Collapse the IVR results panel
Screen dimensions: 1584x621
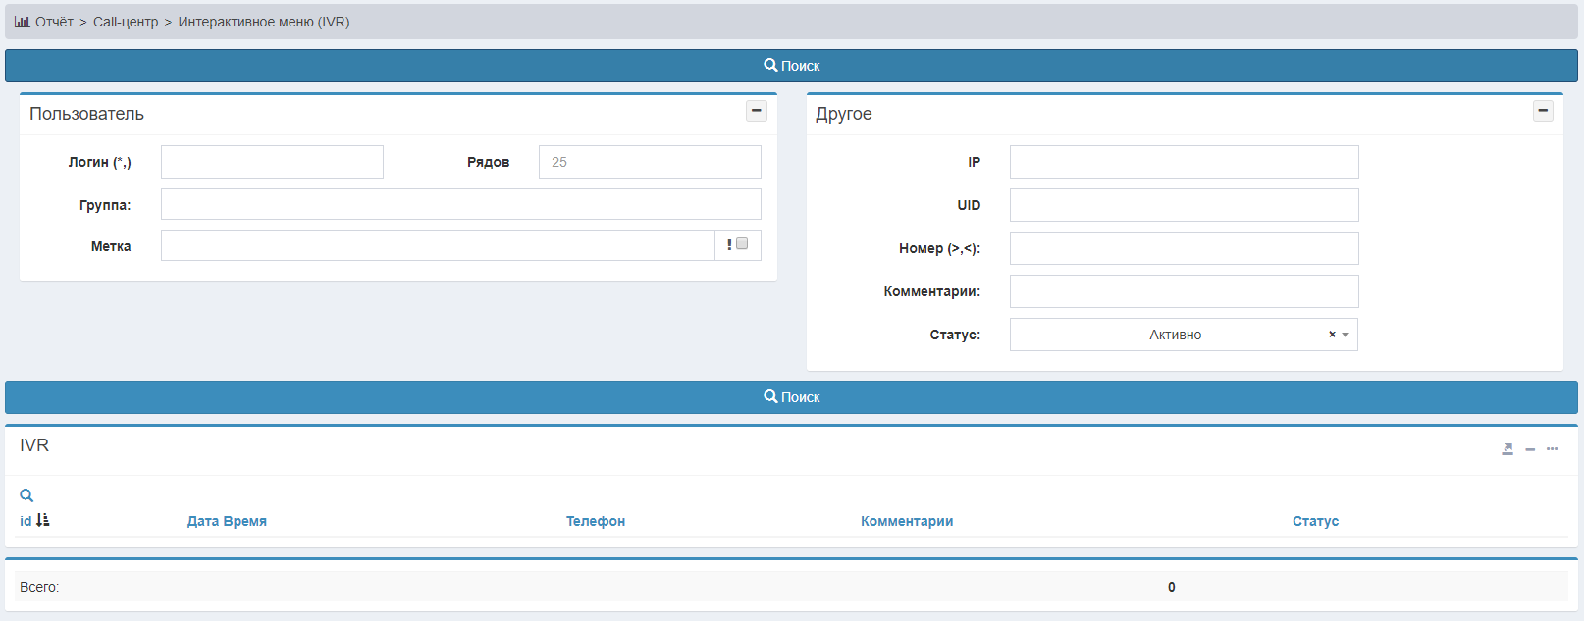click(x=1530, y=449)
